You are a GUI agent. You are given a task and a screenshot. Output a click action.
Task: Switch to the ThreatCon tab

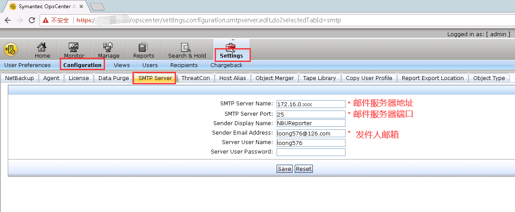[x=196, y=78]
